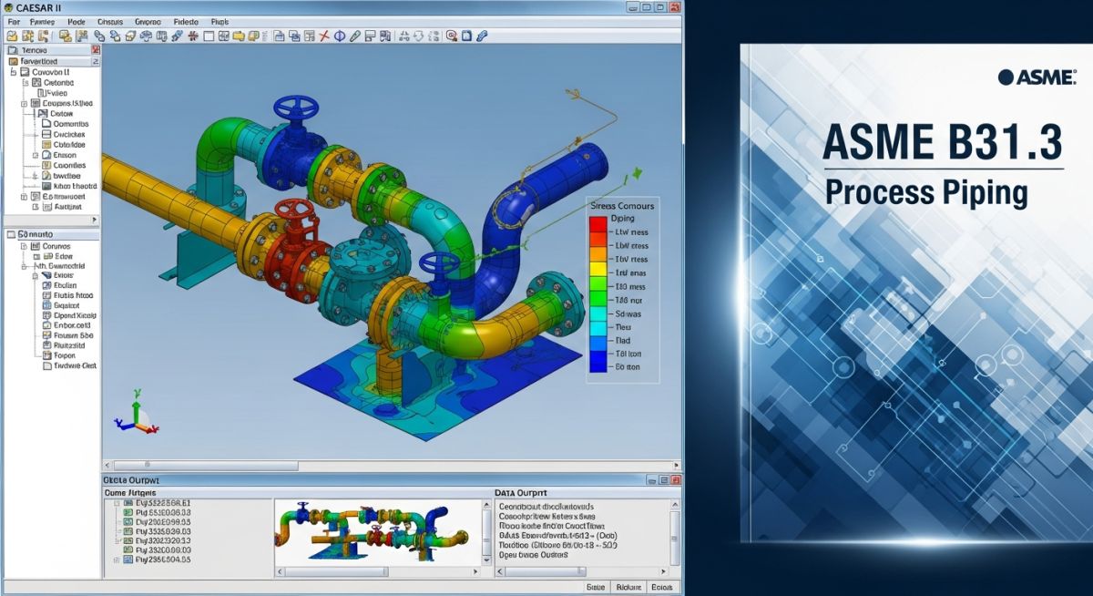Select the Fartjtnt tree item
Viewport: 1093px width, 596px height.
click(61, 207)
